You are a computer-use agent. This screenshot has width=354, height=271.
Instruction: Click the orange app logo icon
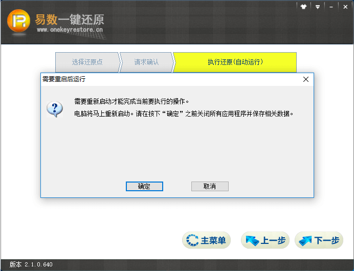tap(18, 22)
